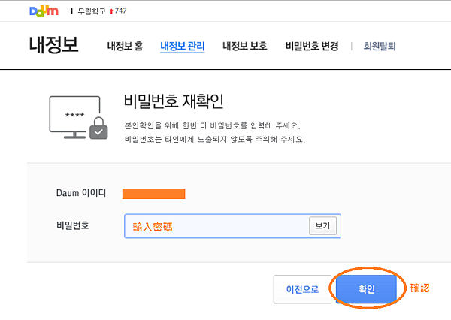The height and width of the screenshot is (320, 451).
Task: Go to the 내정보 보호 tab
Action: point(244,46)
